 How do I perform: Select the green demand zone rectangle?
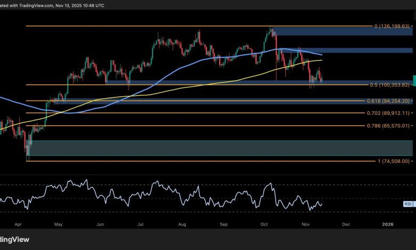pyautogui.click(x=213, y=147)
